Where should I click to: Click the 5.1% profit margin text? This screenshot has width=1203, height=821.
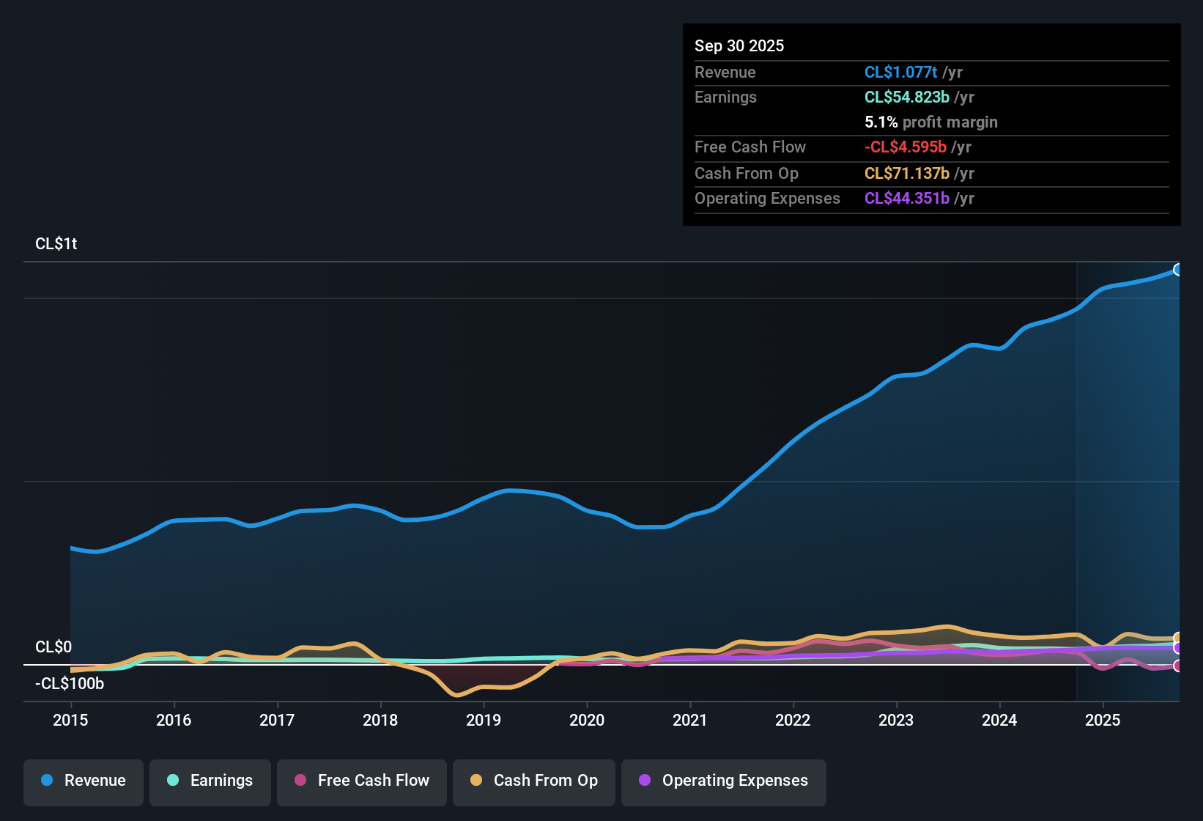[x=930, y=122]
